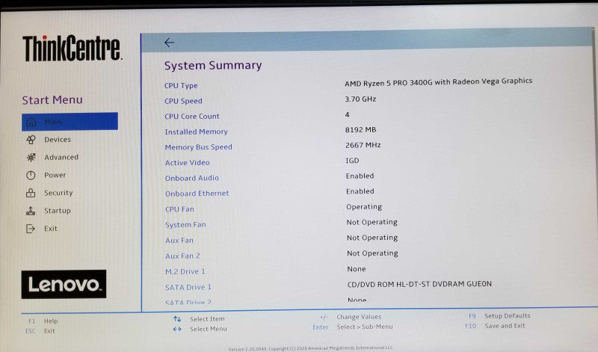Open the Devices menu
Viewport: 598px width, 352px height.
pos(58,140)
